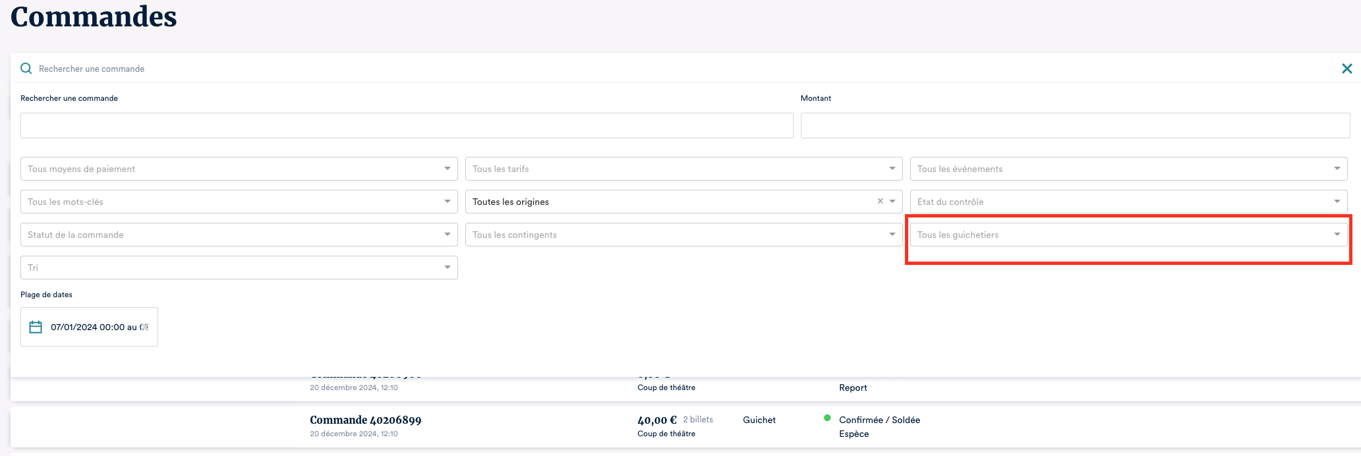Click the 'Montant' amount input field
The image size is (1361, 456).
(x=1074, y=125)
